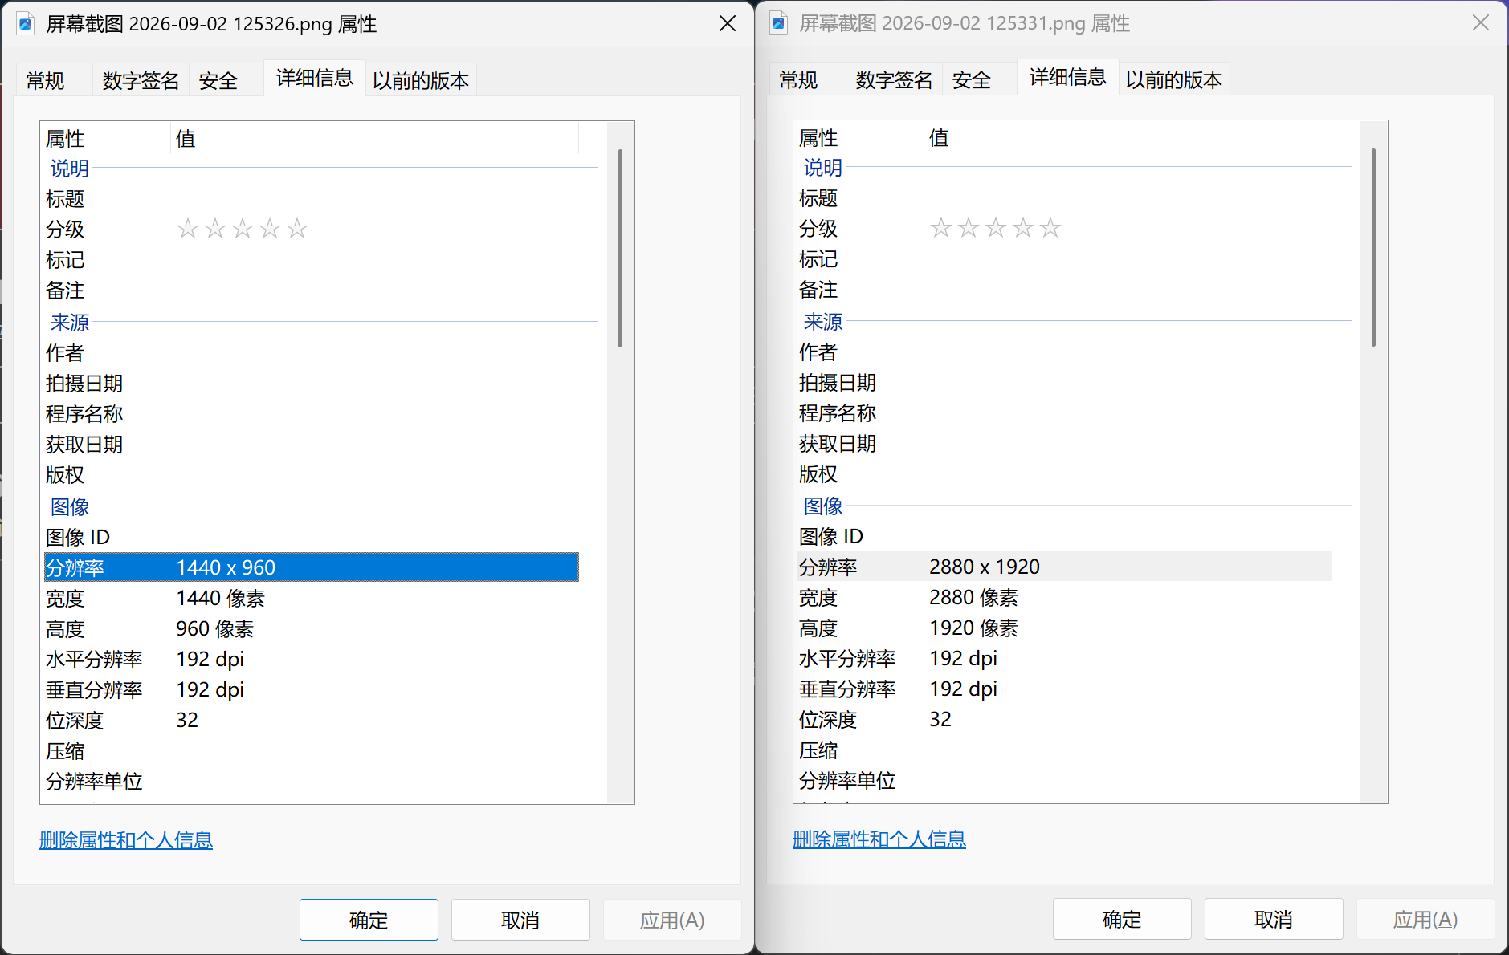Close the 125326.png properties window
The image size is (1509, 955).
(728, 23)
